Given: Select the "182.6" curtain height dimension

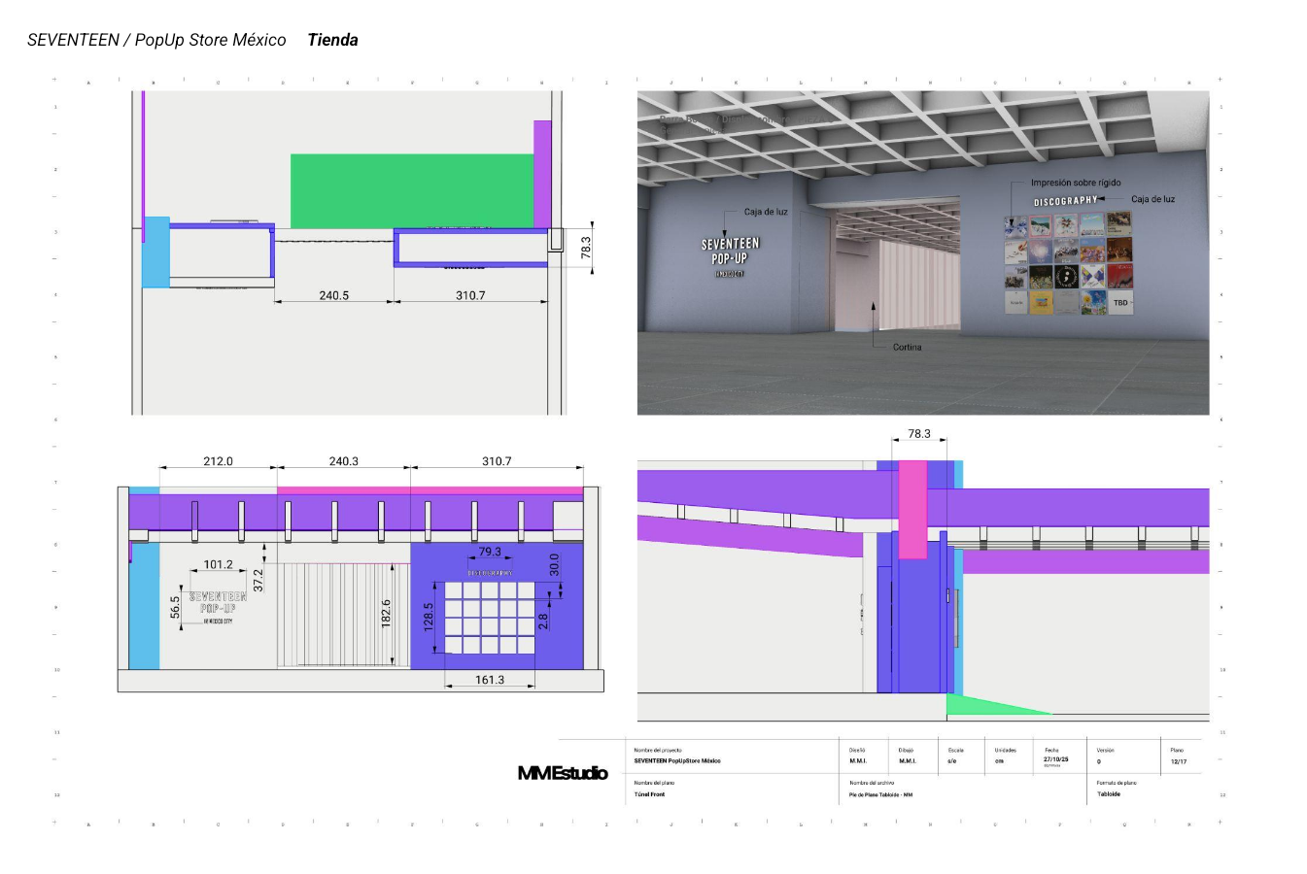Looking at the screenshot, I should tap(386, 614).
